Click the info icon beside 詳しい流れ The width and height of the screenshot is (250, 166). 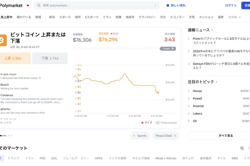[x=168, y=5]
